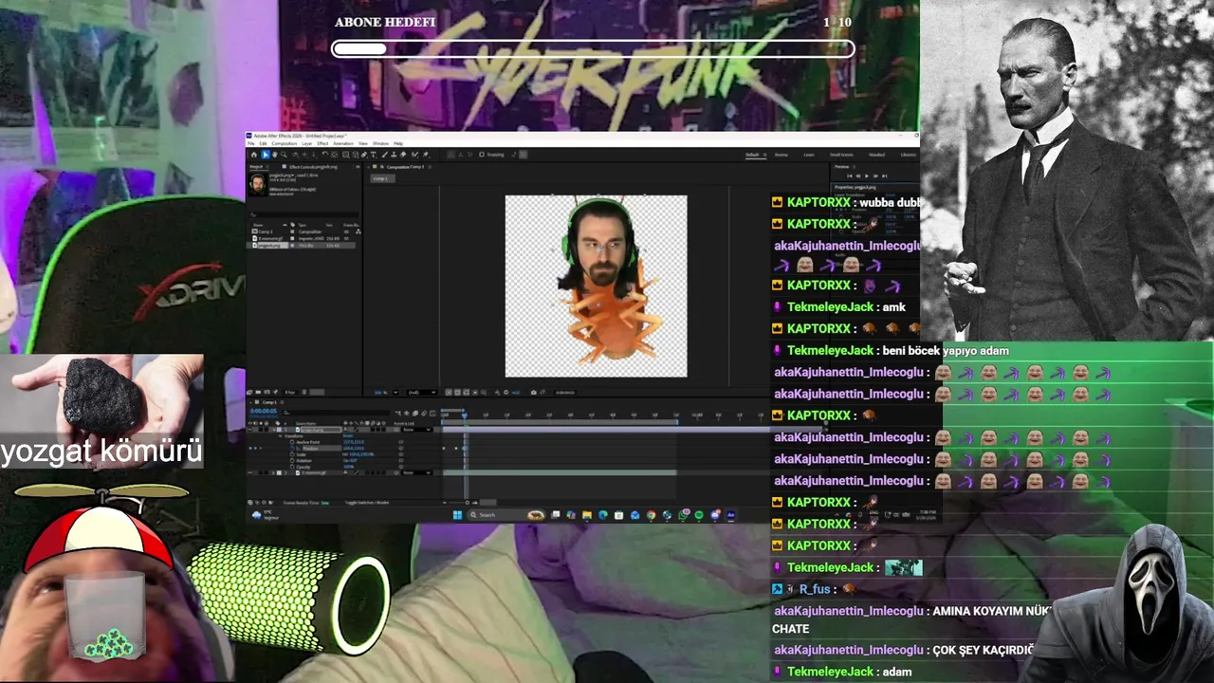This screenshot has width=1214, height=683.
Task: Switch to the Small Screen workspace
Action: [x=841, y=155]
